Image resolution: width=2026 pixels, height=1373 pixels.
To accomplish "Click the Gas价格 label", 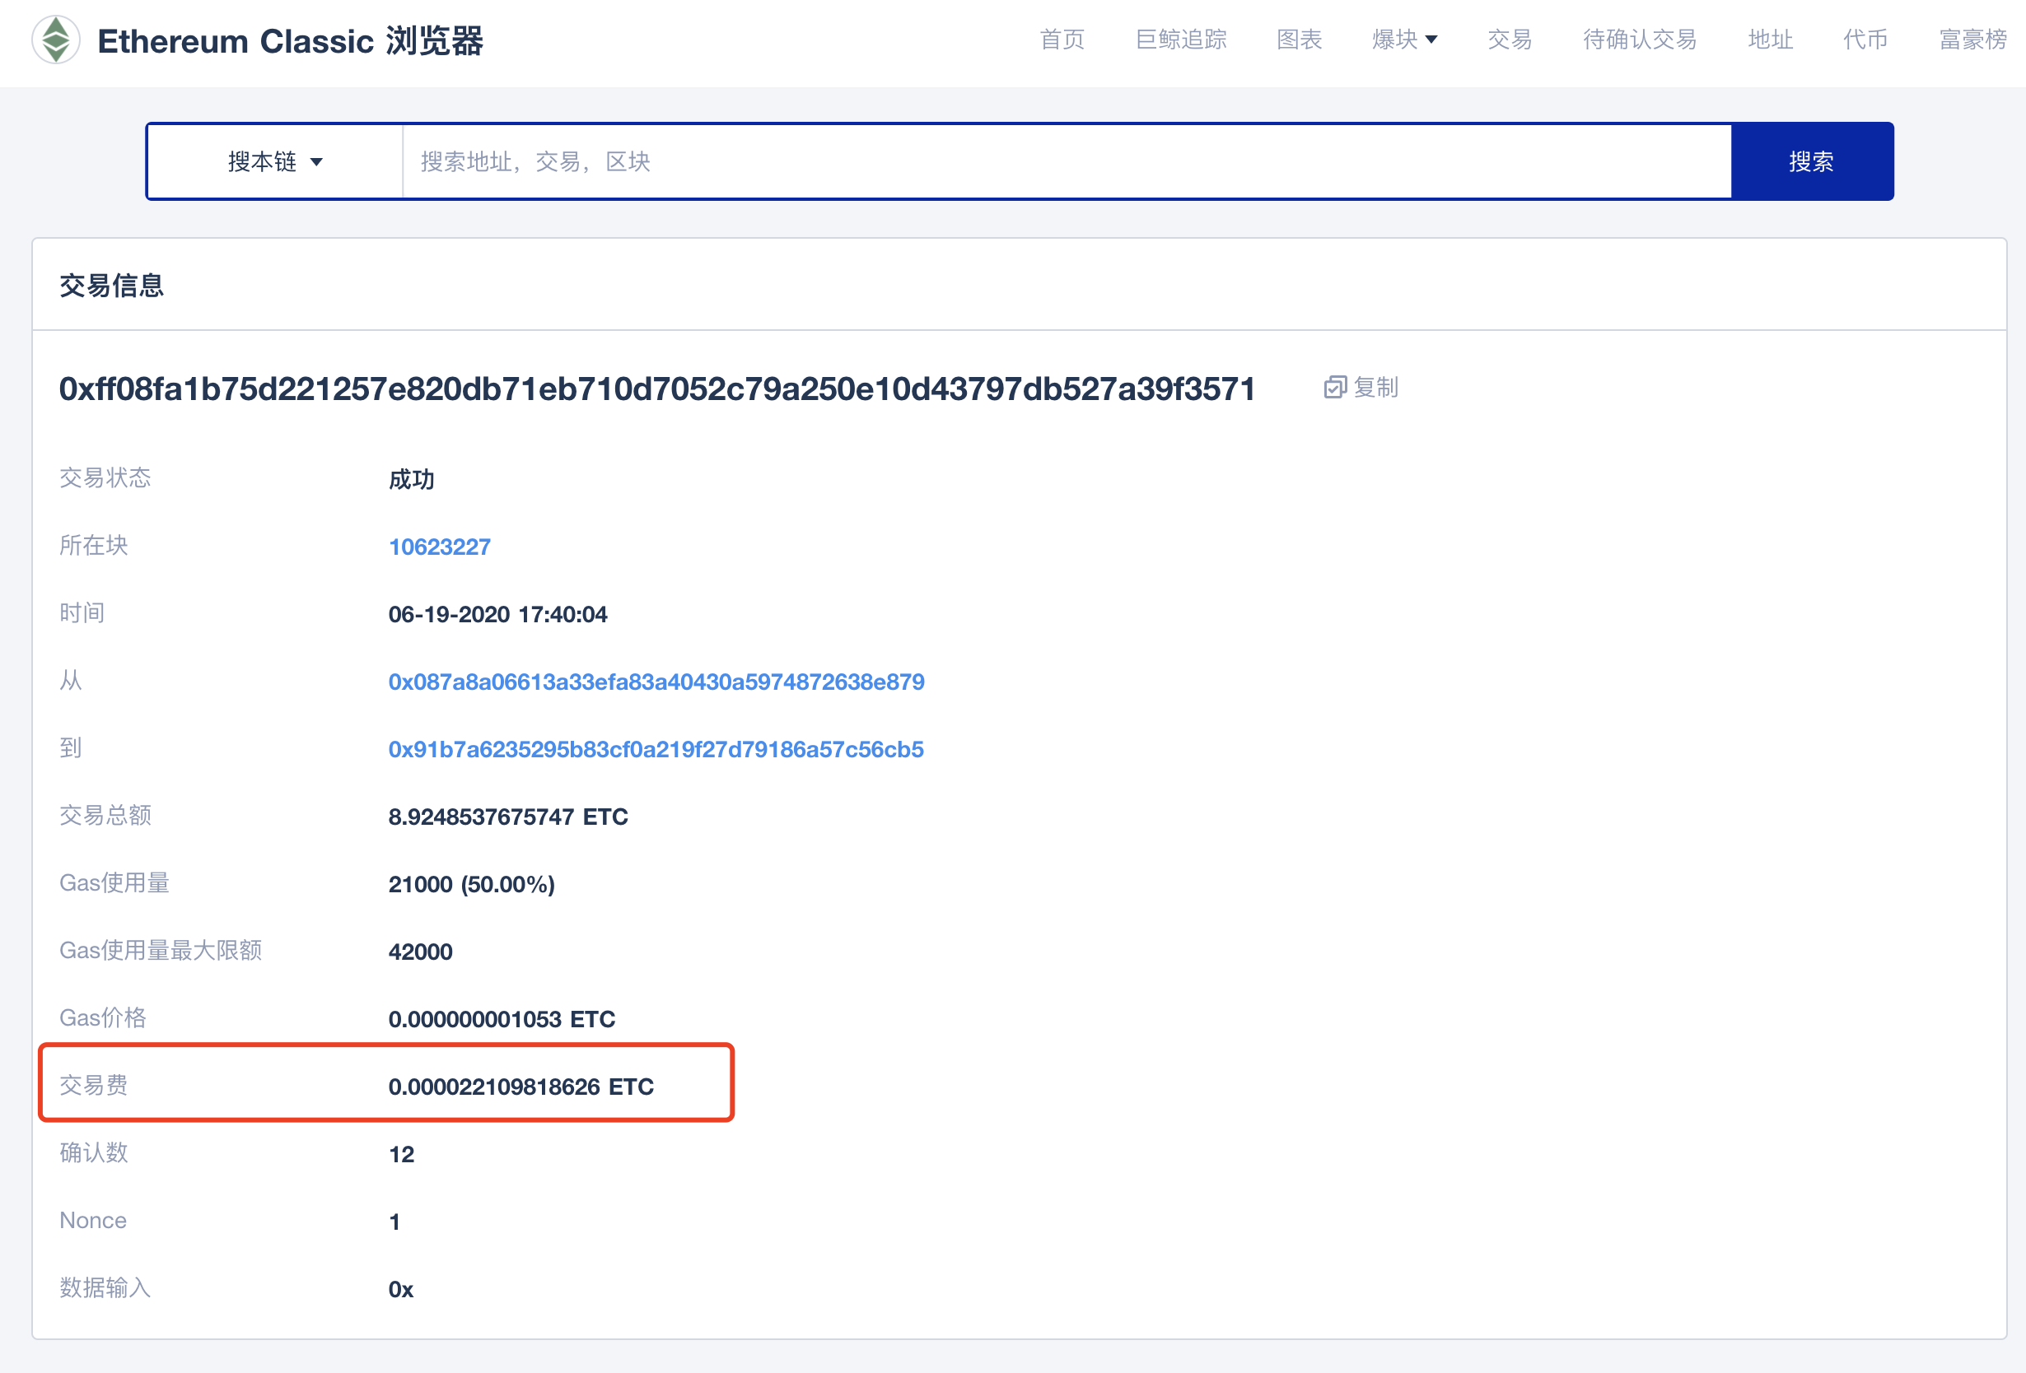I will click(x=103, y=1017).
